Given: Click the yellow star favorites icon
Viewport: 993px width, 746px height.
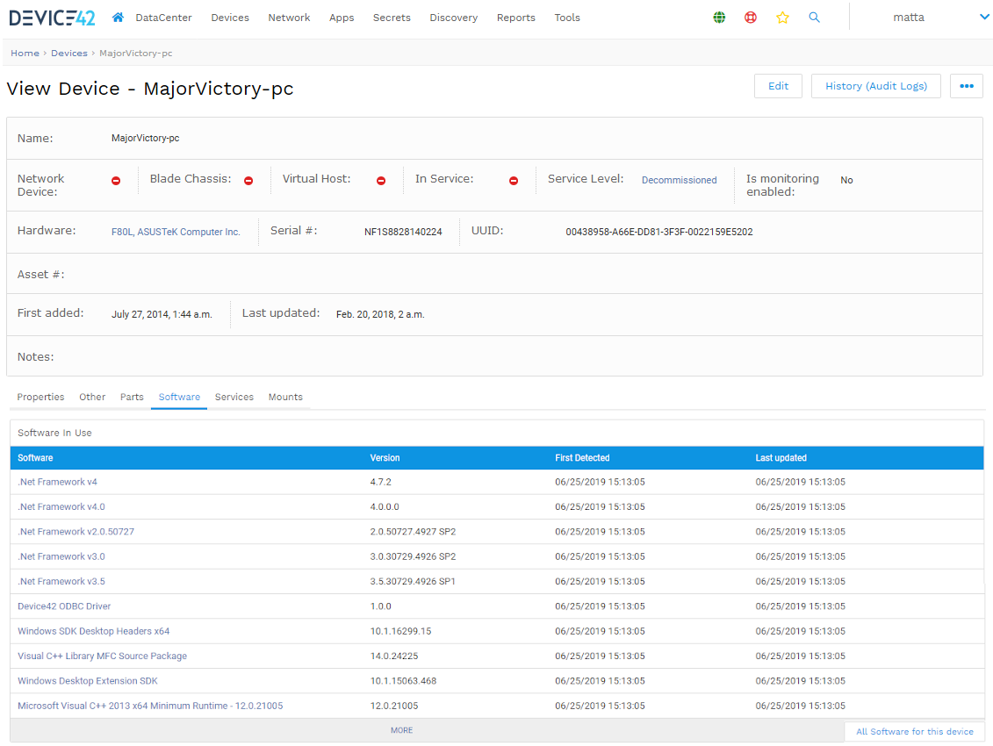Looking at the screenshot, I should point(783,18).
